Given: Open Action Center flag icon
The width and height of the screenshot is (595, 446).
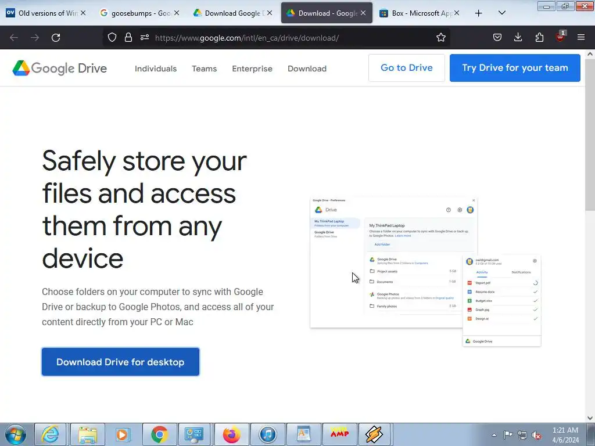Looking at the screenshot, I should pyautogui.click(x=508, y=435).
